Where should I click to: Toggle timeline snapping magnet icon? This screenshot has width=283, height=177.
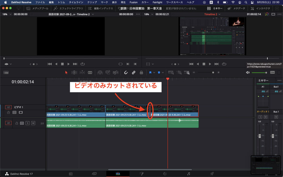click(x=126, y=72)
